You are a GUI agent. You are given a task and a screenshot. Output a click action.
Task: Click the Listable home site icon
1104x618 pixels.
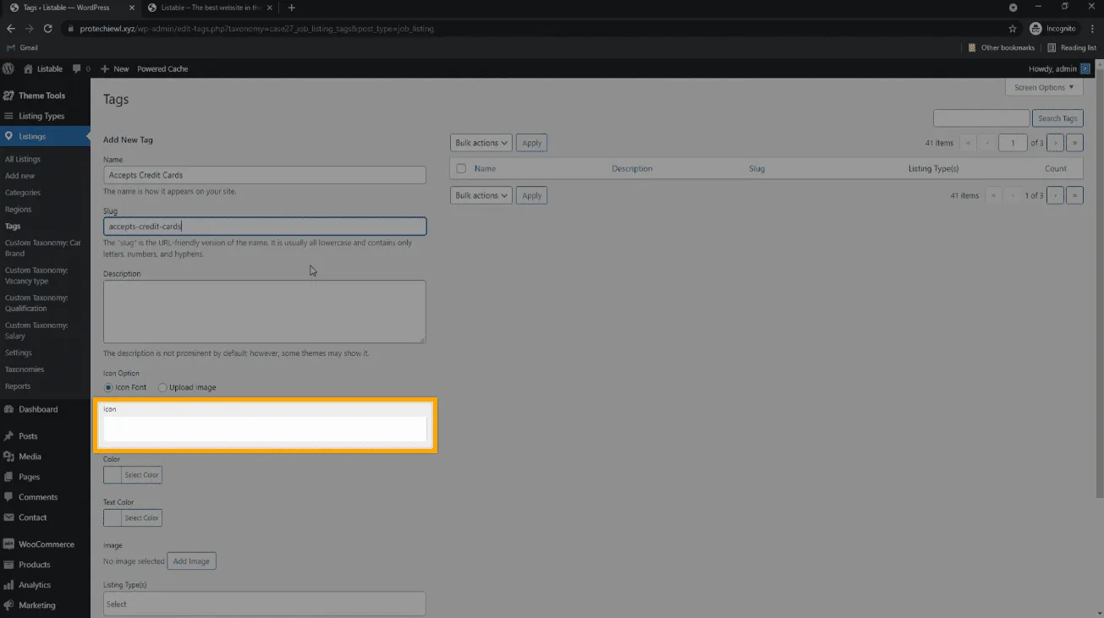coord(29,68)
